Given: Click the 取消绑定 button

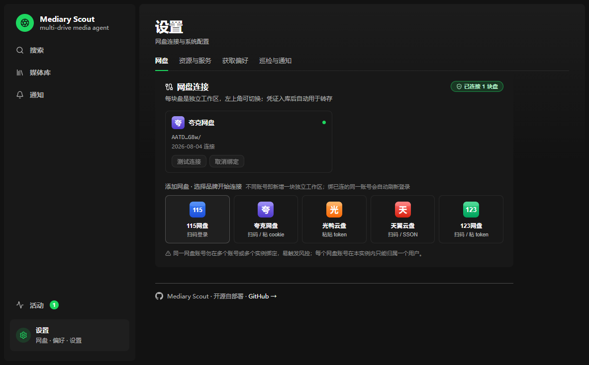Looking at the screenshot, I should (227, 162).
